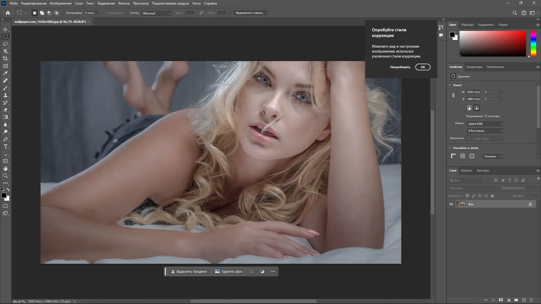Select the Eyedropper tool

coord(5,73)
